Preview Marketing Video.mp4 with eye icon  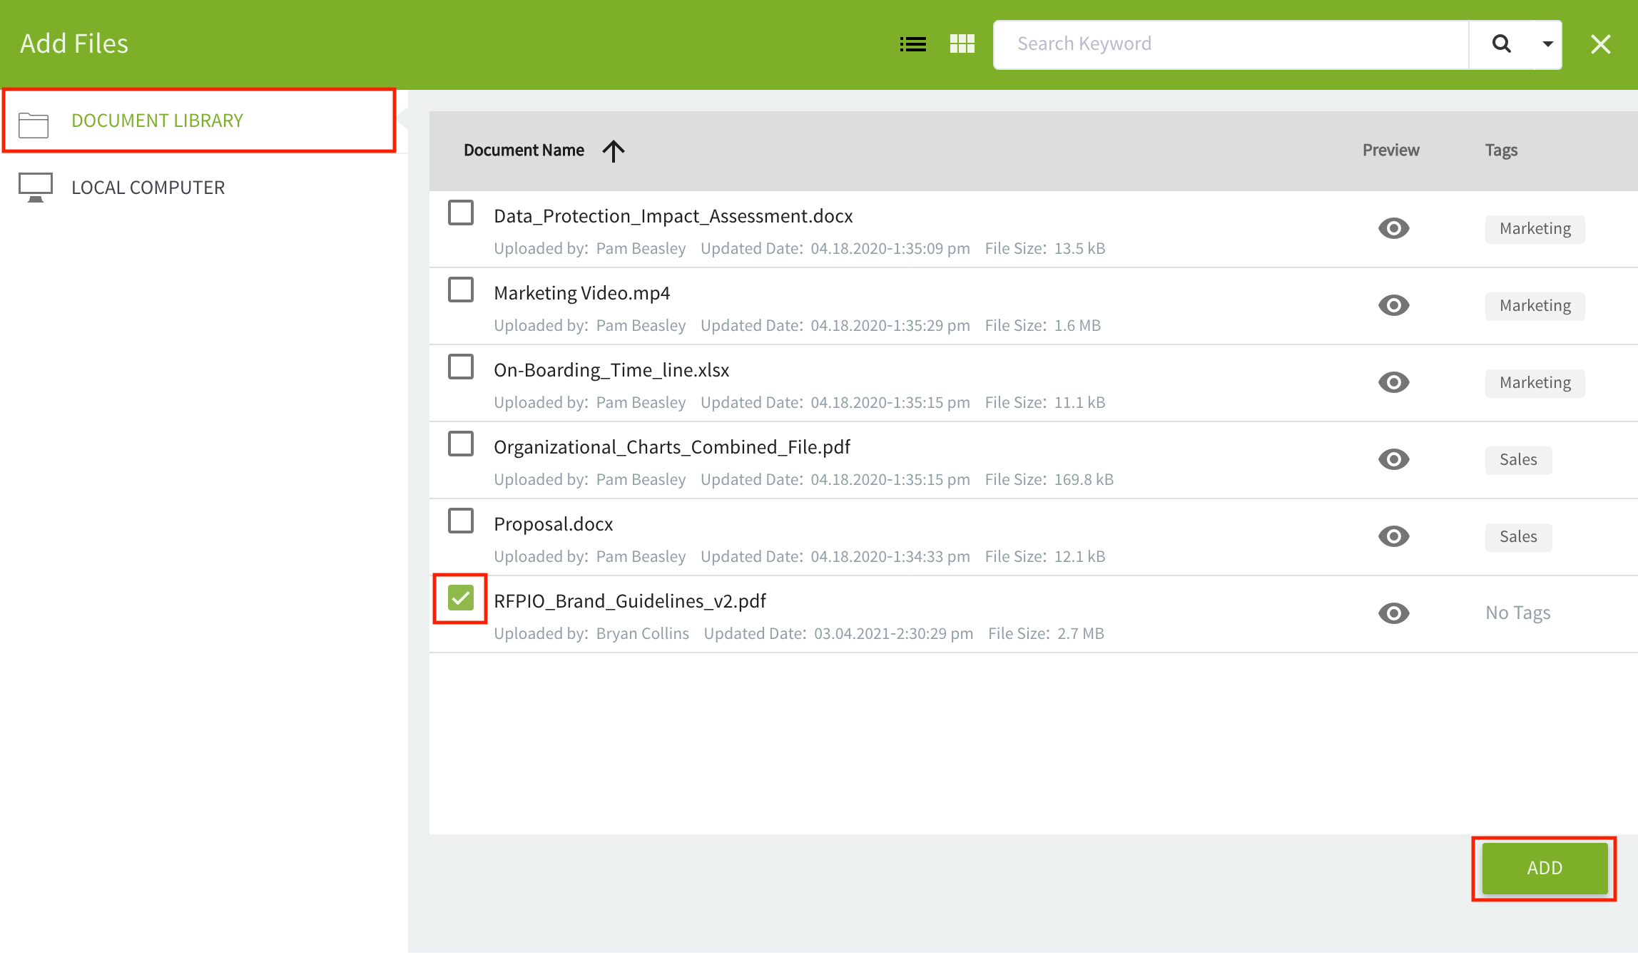(x=1393, y=305)
